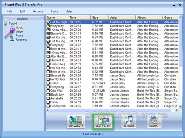Sort by the Album column header

point(149,17)
